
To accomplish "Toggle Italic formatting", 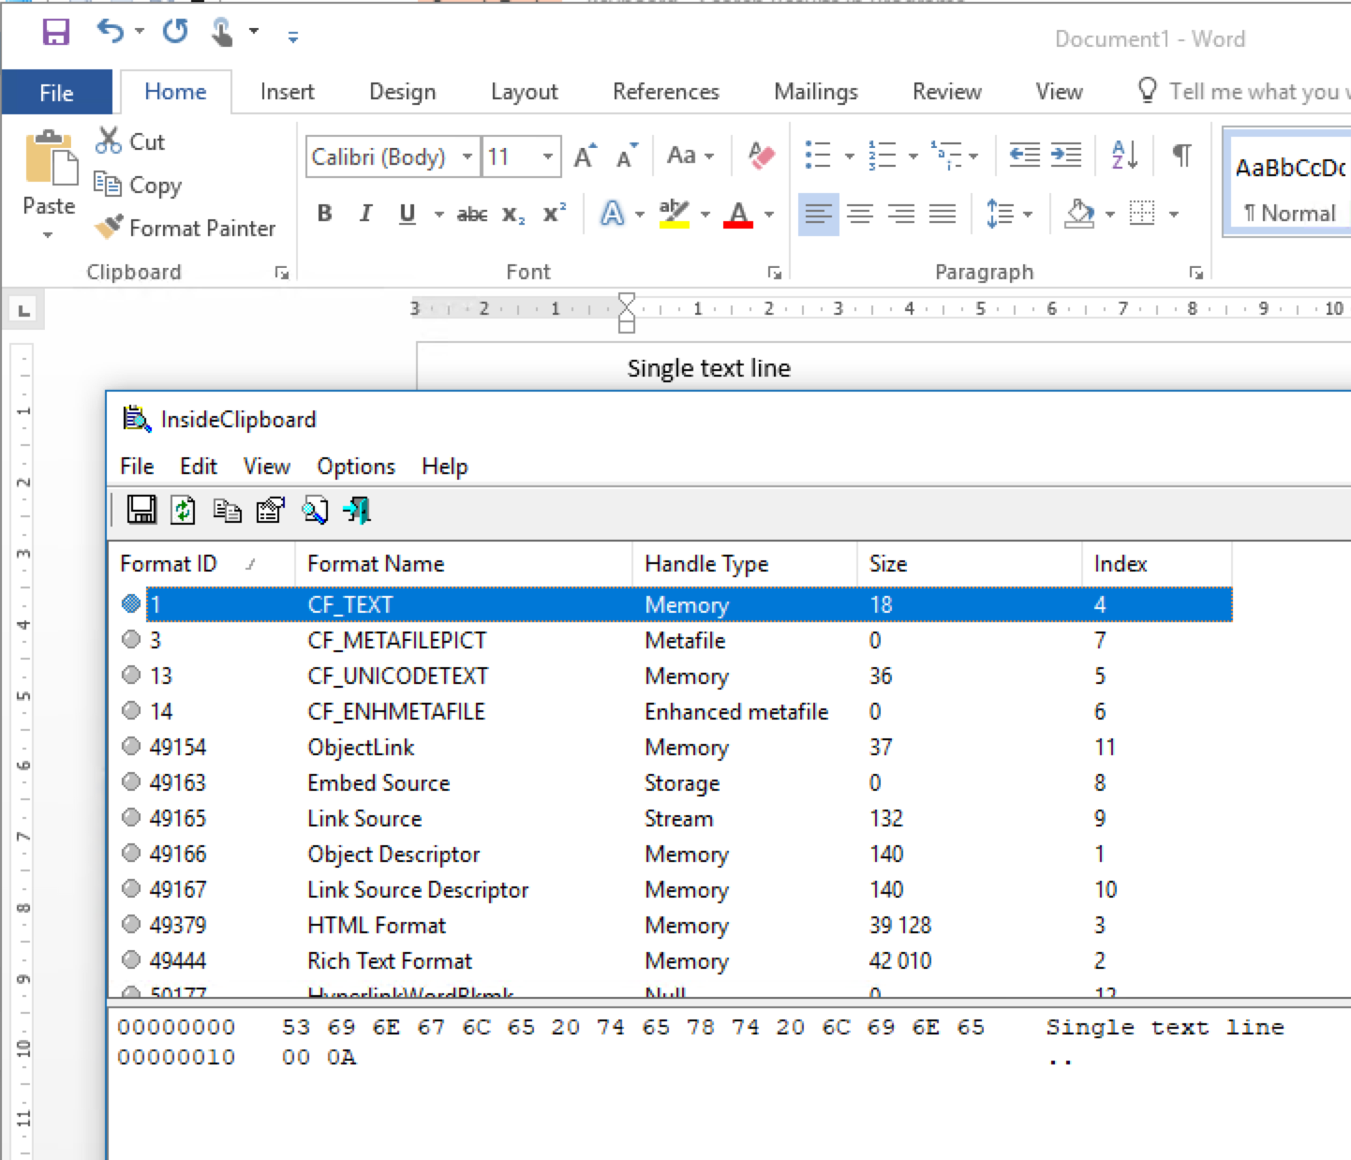I will click(x=366, y=214).
